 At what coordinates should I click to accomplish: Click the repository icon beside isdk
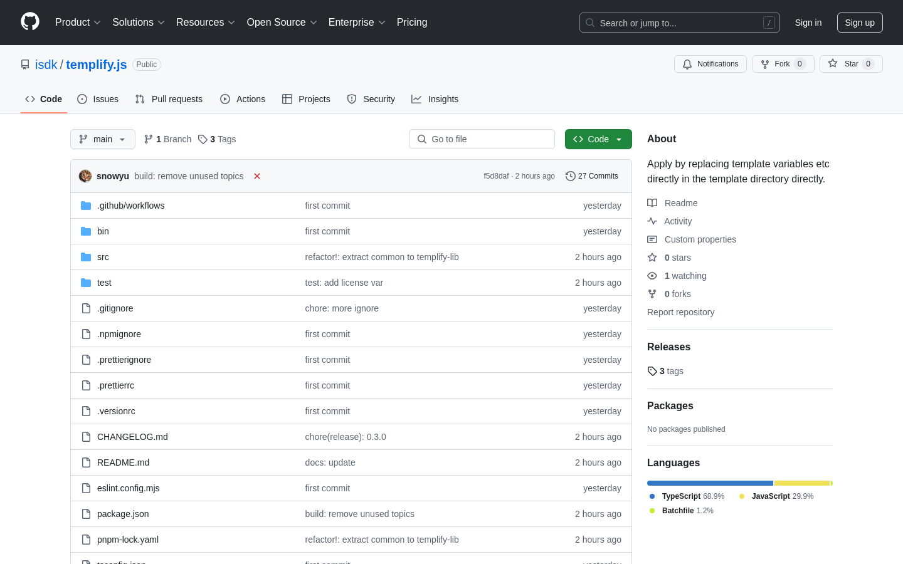tap(25, 65)
